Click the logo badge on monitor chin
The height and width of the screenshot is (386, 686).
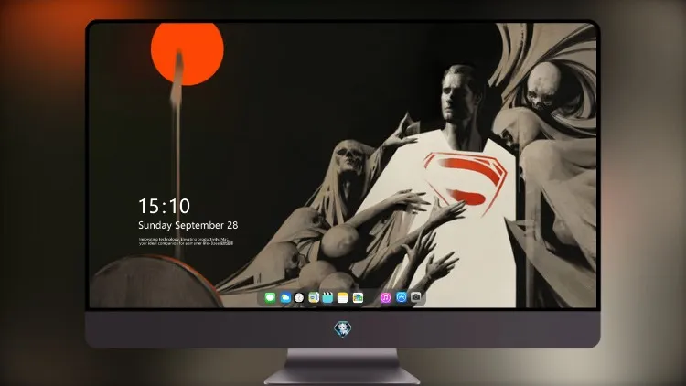click(x=343, y=329)
